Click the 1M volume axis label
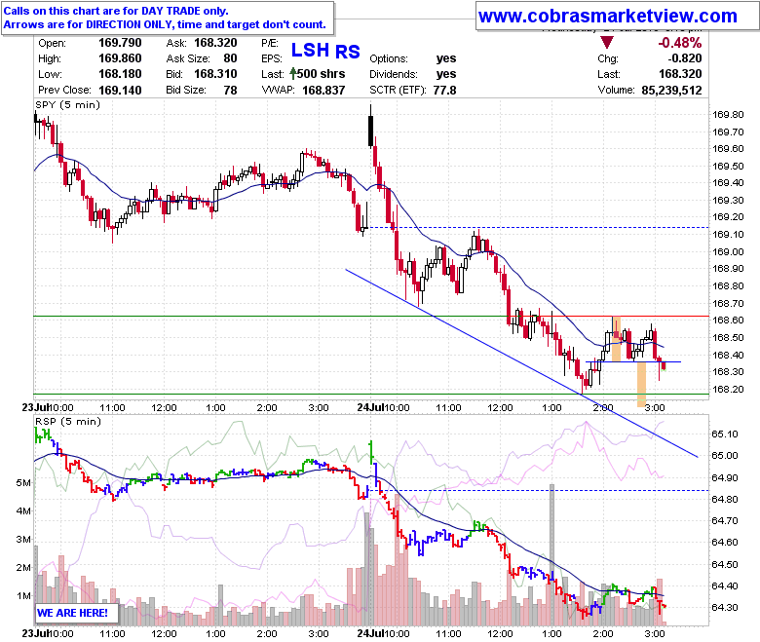This screenshot has height=642, width=760. pyautogui.click(x=23, y=596)
